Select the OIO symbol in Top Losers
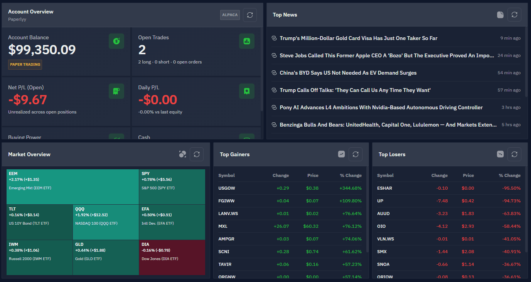Image resolution: width=531 pixels, height=282 pixels. (x=381, y=226)
